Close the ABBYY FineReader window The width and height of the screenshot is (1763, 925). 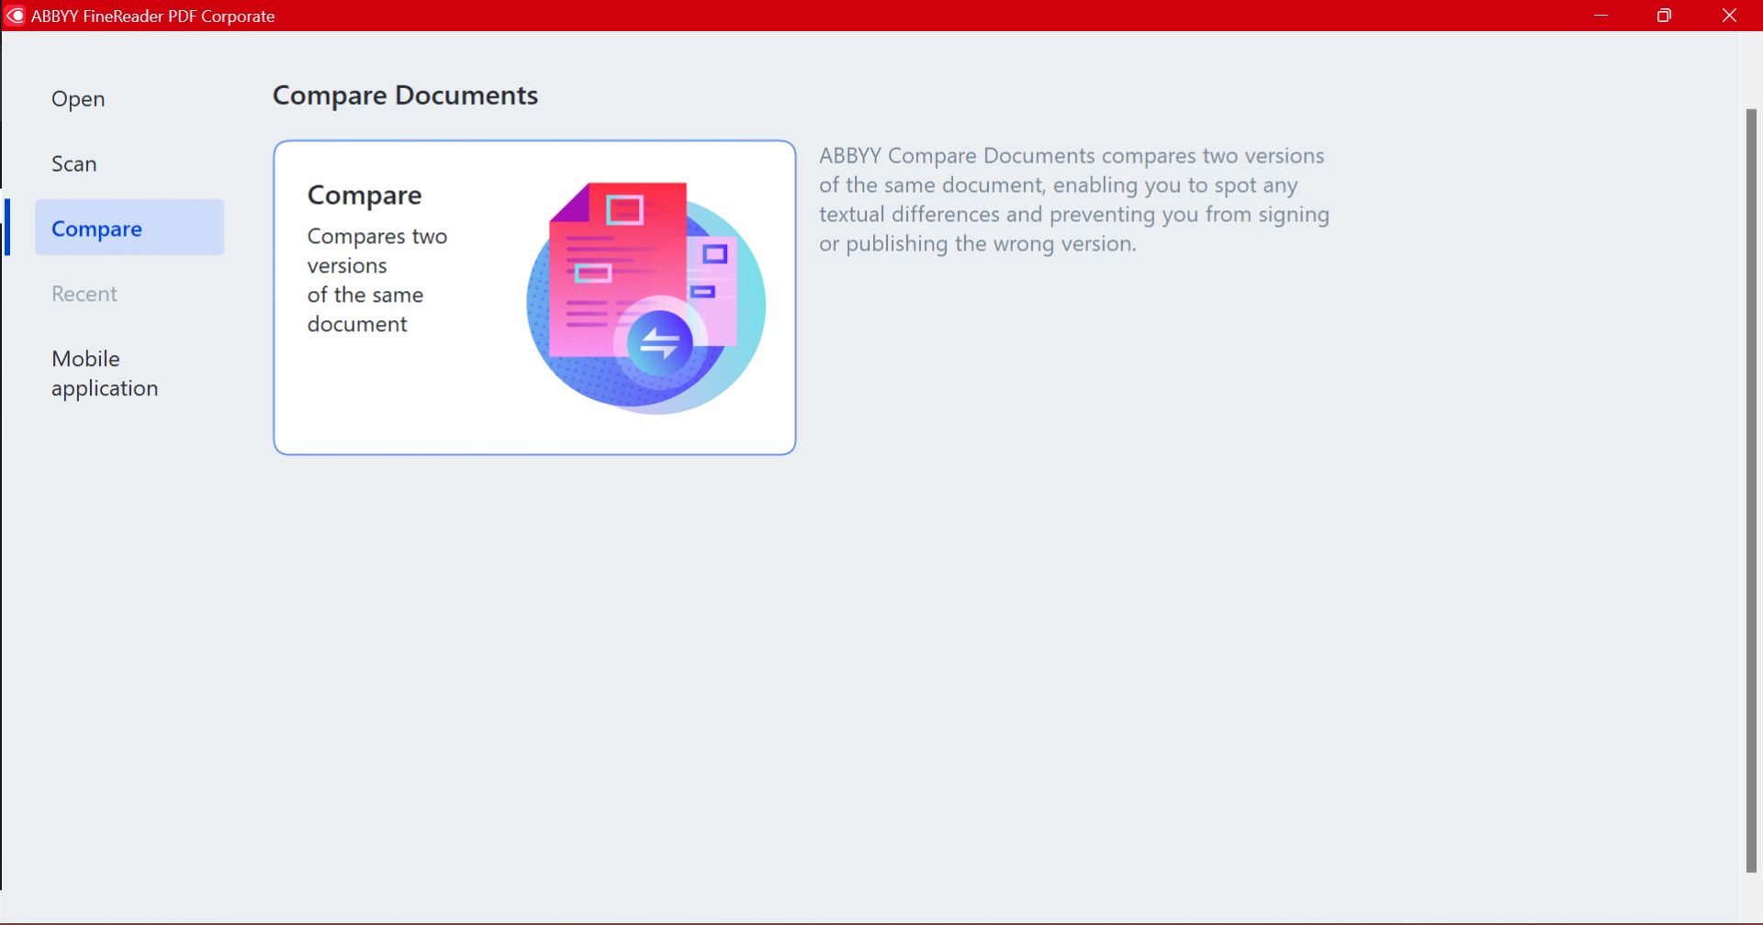click(x=1729, y=16)
